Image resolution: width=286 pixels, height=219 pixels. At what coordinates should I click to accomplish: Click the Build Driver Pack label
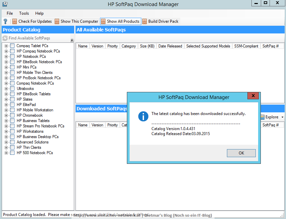click(163, 21)
